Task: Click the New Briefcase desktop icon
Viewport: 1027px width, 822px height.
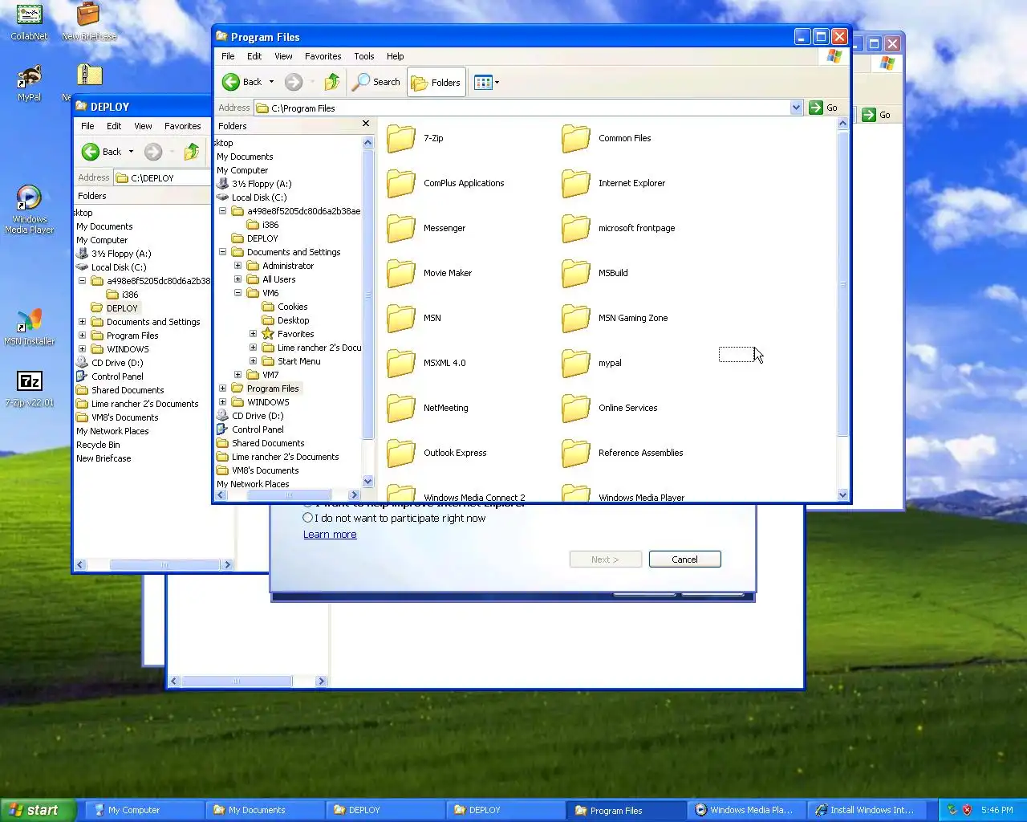Action: [89, 22]
